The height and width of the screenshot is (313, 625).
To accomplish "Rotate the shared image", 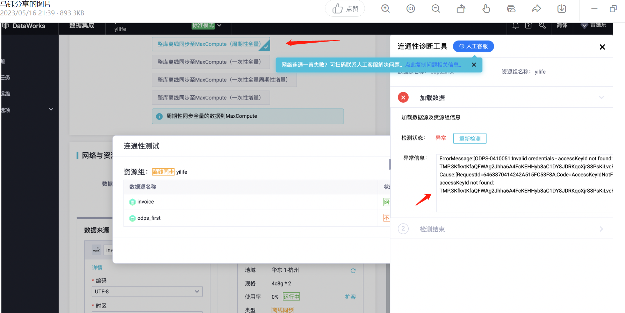I will 461,8.
